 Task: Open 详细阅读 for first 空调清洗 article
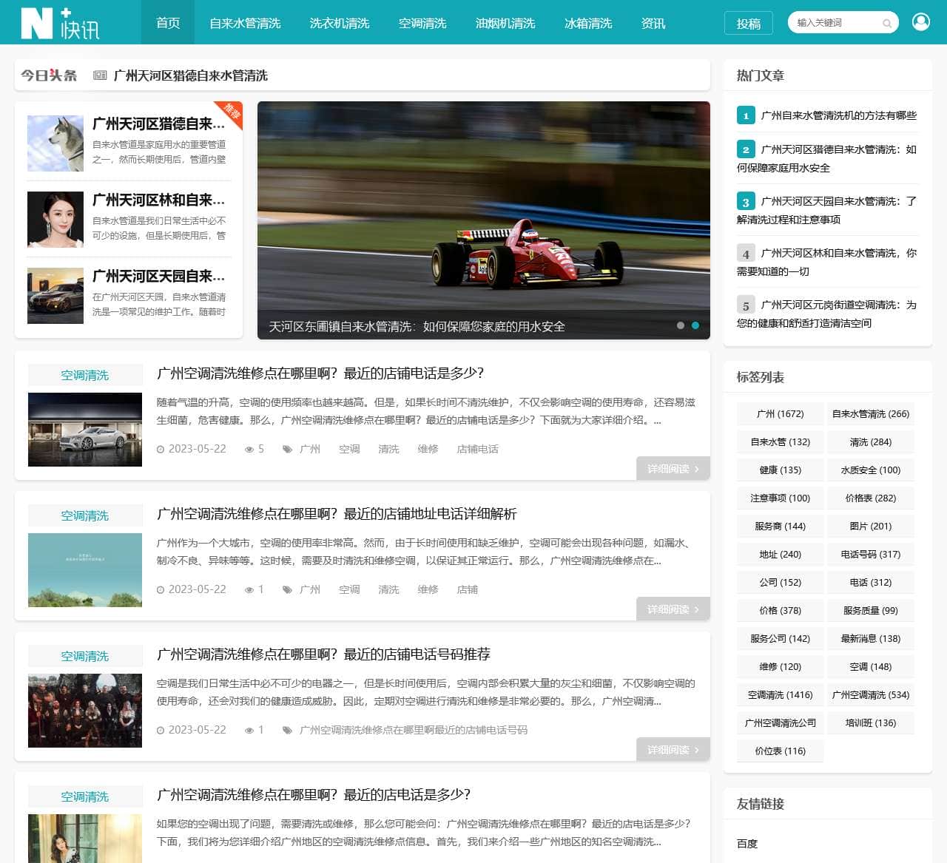673,469
